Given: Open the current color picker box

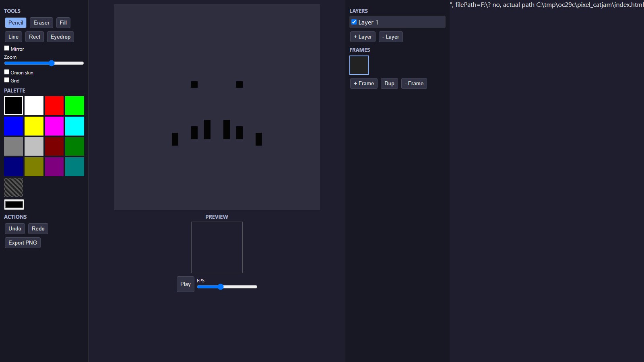Looking at the screenshot, I should 14,204.
